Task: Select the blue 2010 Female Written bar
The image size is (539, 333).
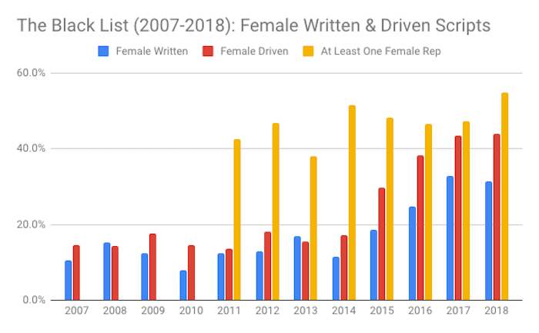Action: click(183, 285)
